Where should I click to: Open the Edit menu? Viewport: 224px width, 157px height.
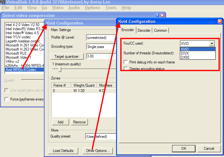pos(18,8)
